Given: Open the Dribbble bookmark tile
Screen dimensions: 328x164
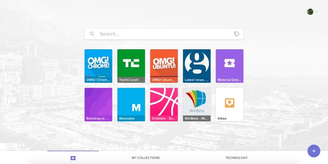Looking at the screenshot, I should pos(164,105).
